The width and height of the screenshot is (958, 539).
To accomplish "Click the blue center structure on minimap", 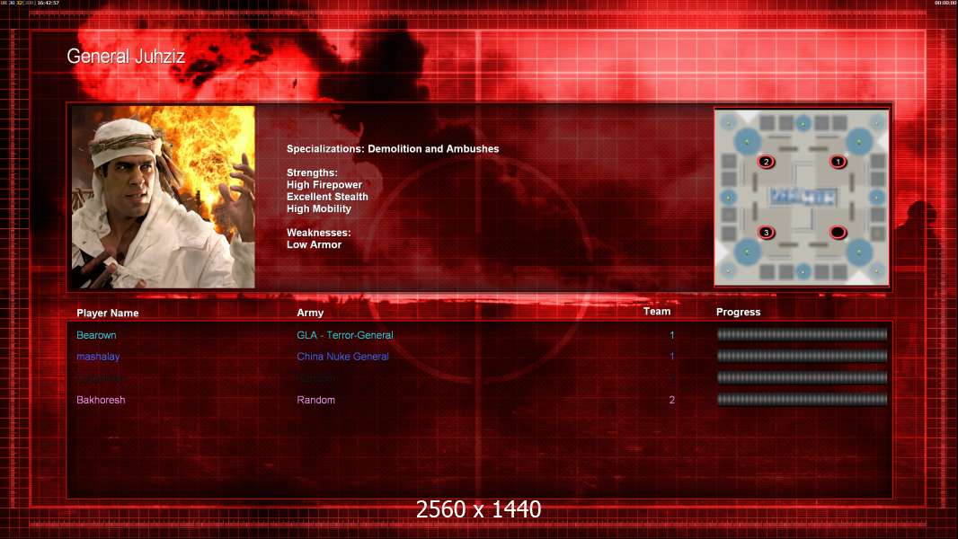I will pyautogui.click(x=803, y=197).
